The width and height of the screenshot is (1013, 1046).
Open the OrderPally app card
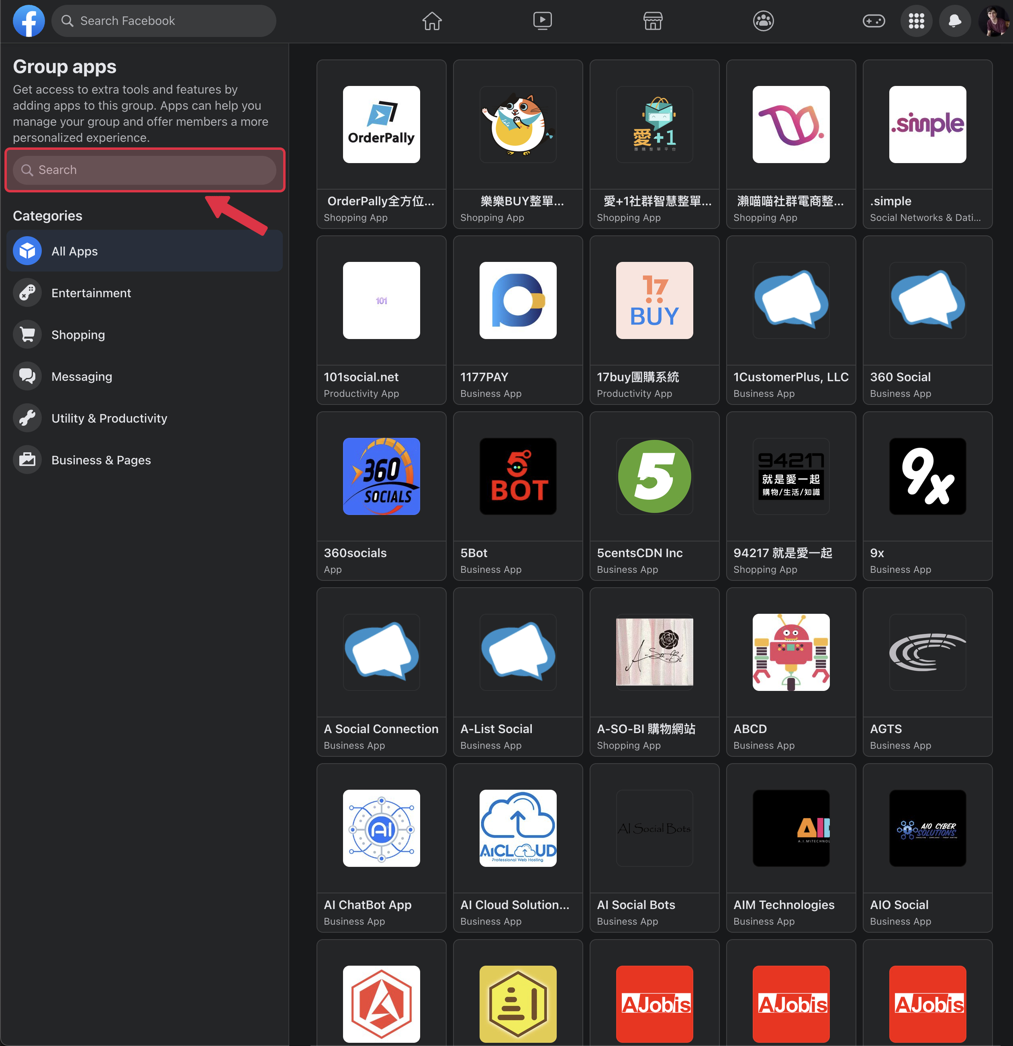pyautogui.click(x=381, y=144)
